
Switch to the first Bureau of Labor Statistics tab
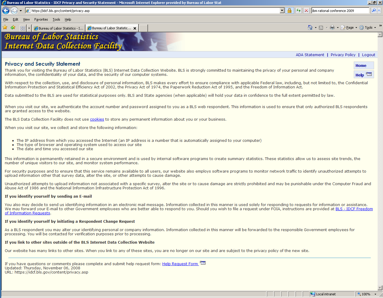(x=58, y=28)
